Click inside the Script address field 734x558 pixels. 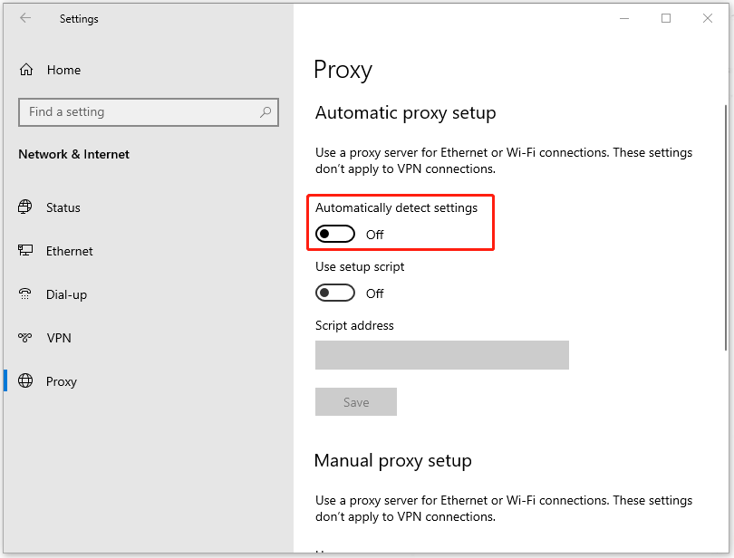[441, 355]
